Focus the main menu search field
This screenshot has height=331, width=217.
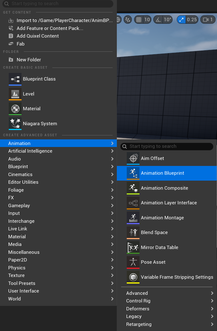pos(58,4)
